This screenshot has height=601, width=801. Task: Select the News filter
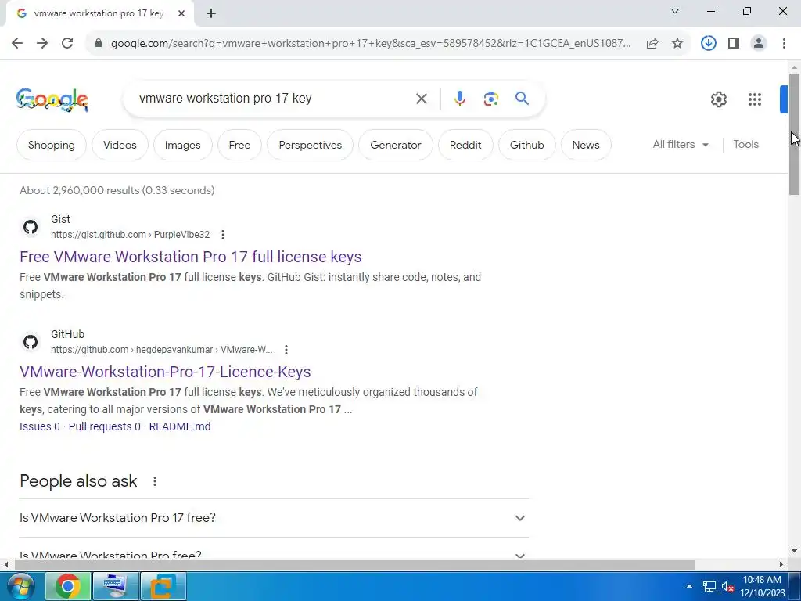[585, 145]
